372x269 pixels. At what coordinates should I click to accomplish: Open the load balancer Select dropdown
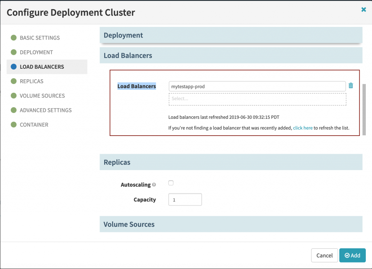[257, 99]
